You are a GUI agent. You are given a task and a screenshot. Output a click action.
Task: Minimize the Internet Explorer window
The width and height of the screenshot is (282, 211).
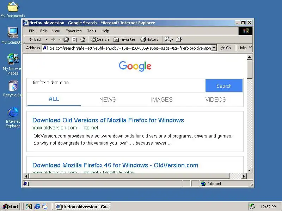point(237,23)
